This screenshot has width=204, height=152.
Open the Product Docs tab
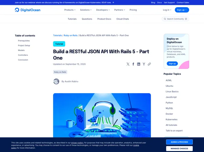[104, 19]
